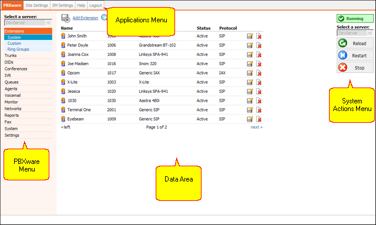Click the Status column header
Screen dimensions: 376x225
click(204, 28)
